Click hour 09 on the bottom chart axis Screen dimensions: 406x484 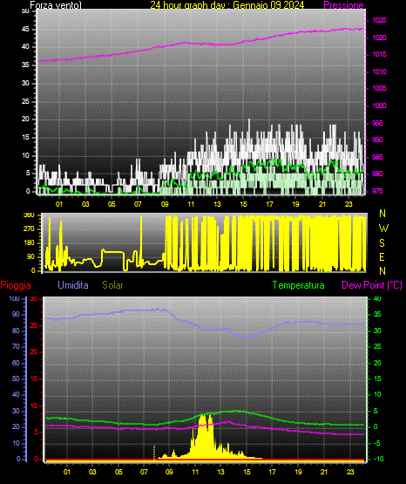click(x=169, y=472)
